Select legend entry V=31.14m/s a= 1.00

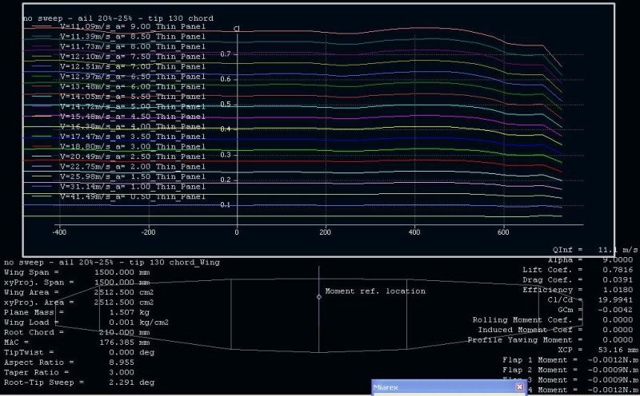click(x=119, y=187)
